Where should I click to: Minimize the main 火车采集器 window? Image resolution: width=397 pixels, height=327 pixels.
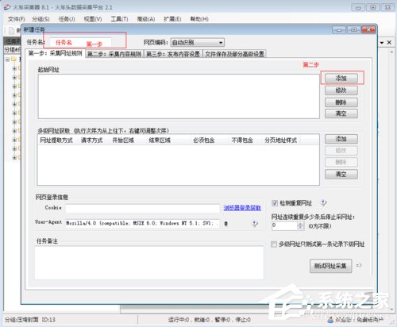[358, 7]
